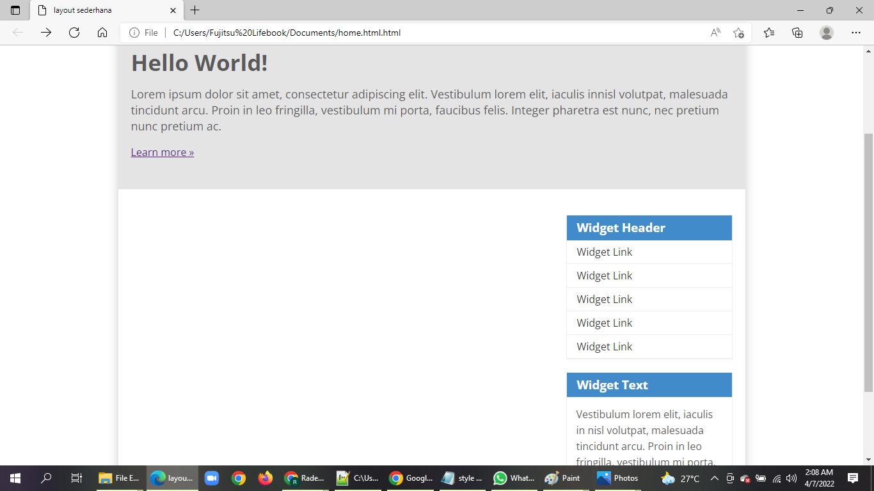Expand hidden icons in the system tray
This screenshot has height=491, width=874.
point(715,478)
